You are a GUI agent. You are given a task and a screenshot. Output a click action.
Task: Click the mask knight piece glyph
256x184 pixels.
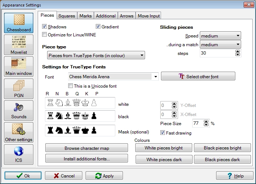[x=59, y=131]
